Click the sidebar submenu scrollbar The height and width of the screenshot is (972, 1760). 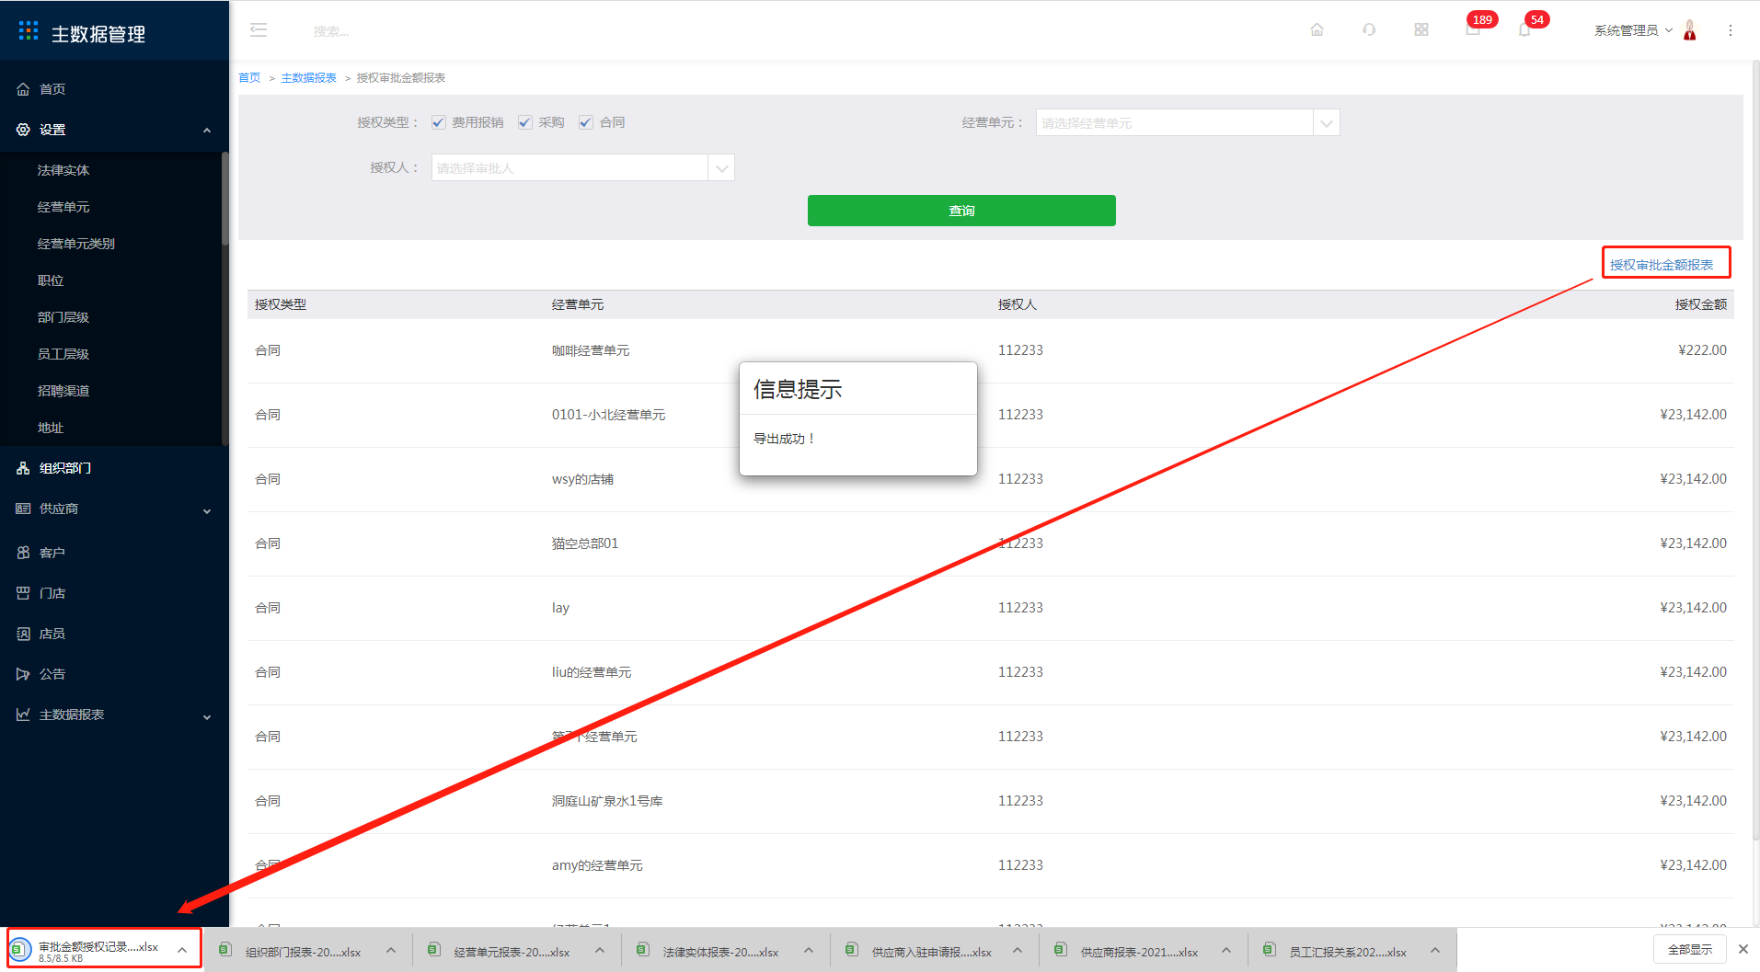[x=224, y=200]
